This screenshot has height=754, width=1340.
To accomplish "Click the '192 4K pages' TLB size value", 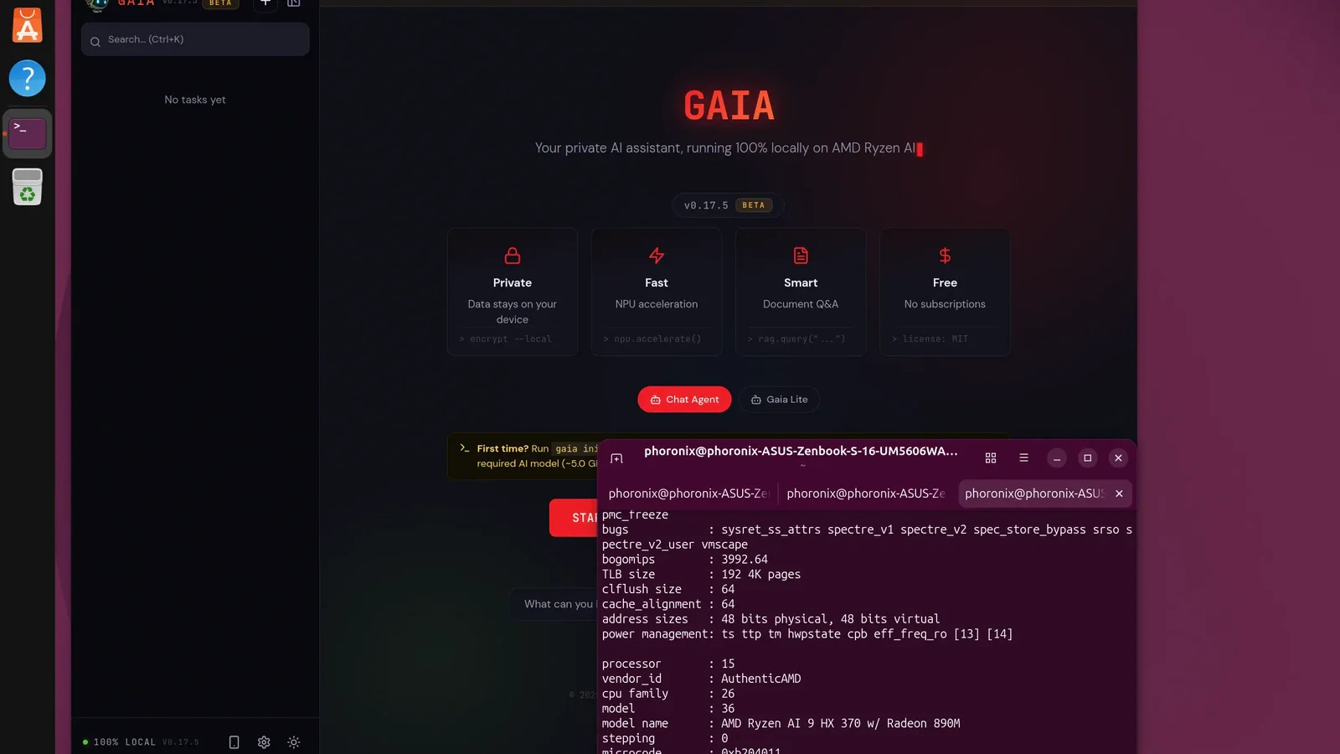I will pos(760,575).
